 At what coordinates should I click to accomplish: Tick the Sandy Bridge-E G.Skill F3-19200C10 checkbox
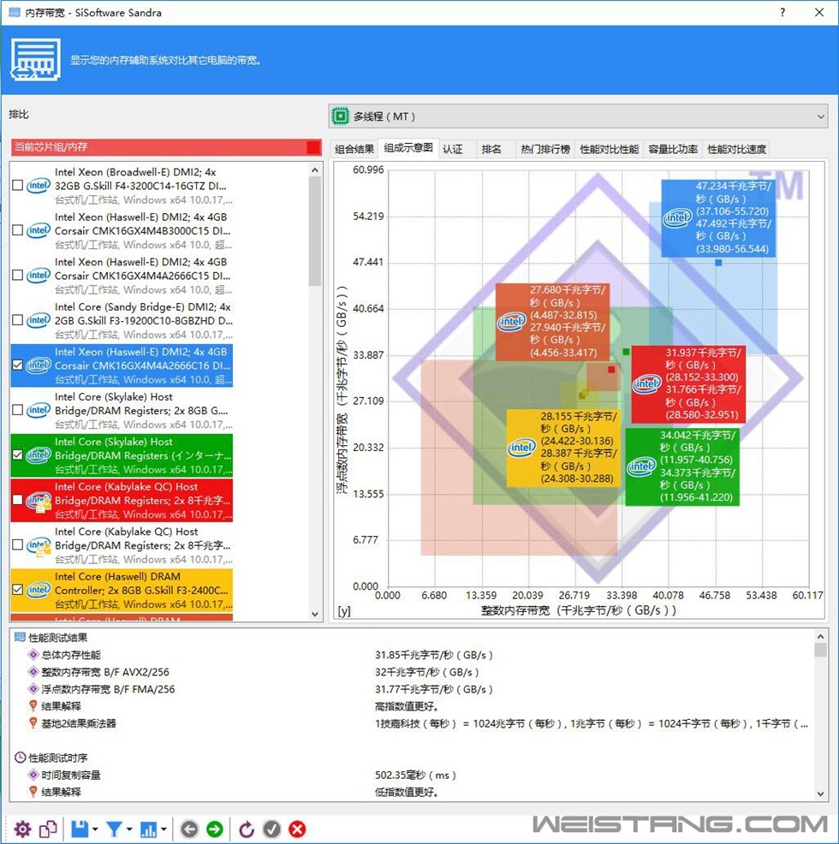[17, 320]
